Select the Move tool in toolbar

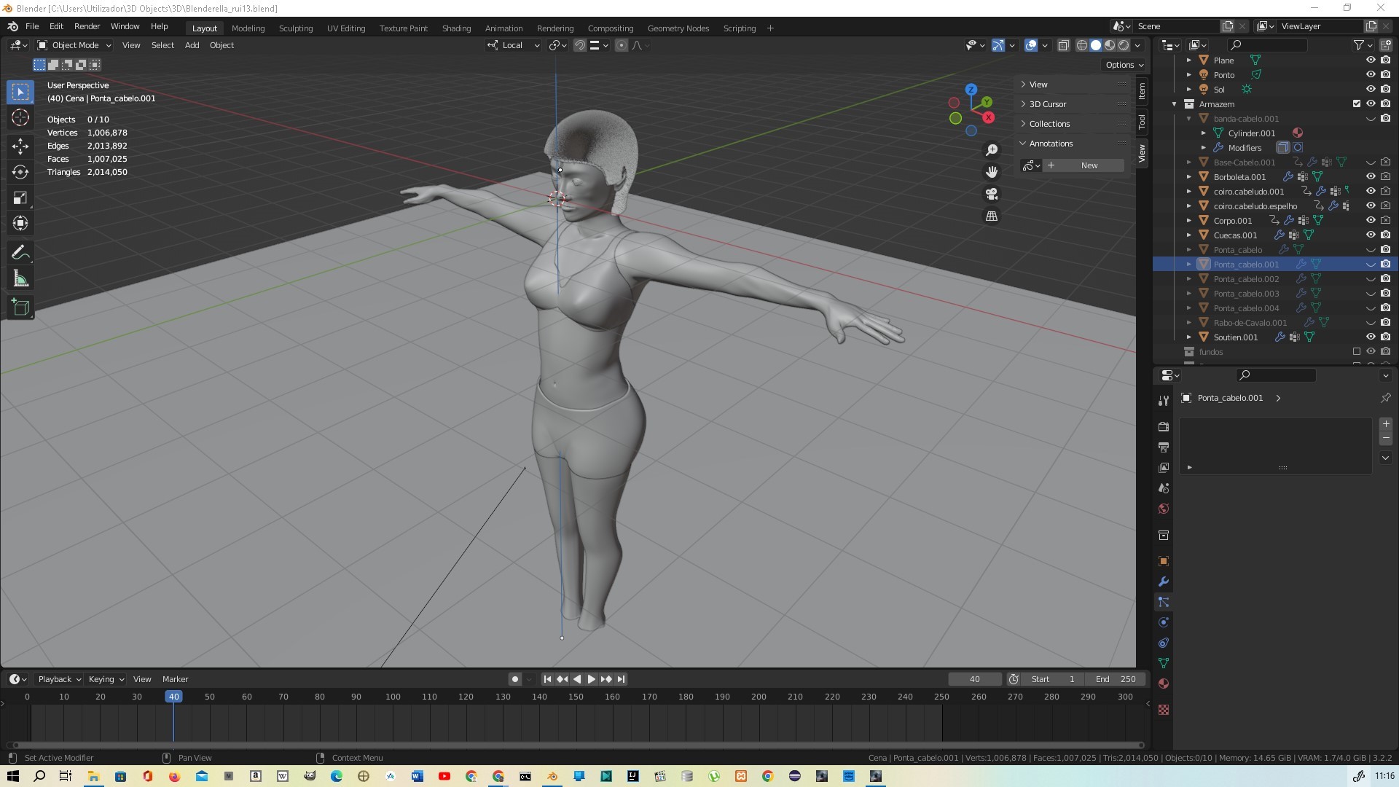20,146
